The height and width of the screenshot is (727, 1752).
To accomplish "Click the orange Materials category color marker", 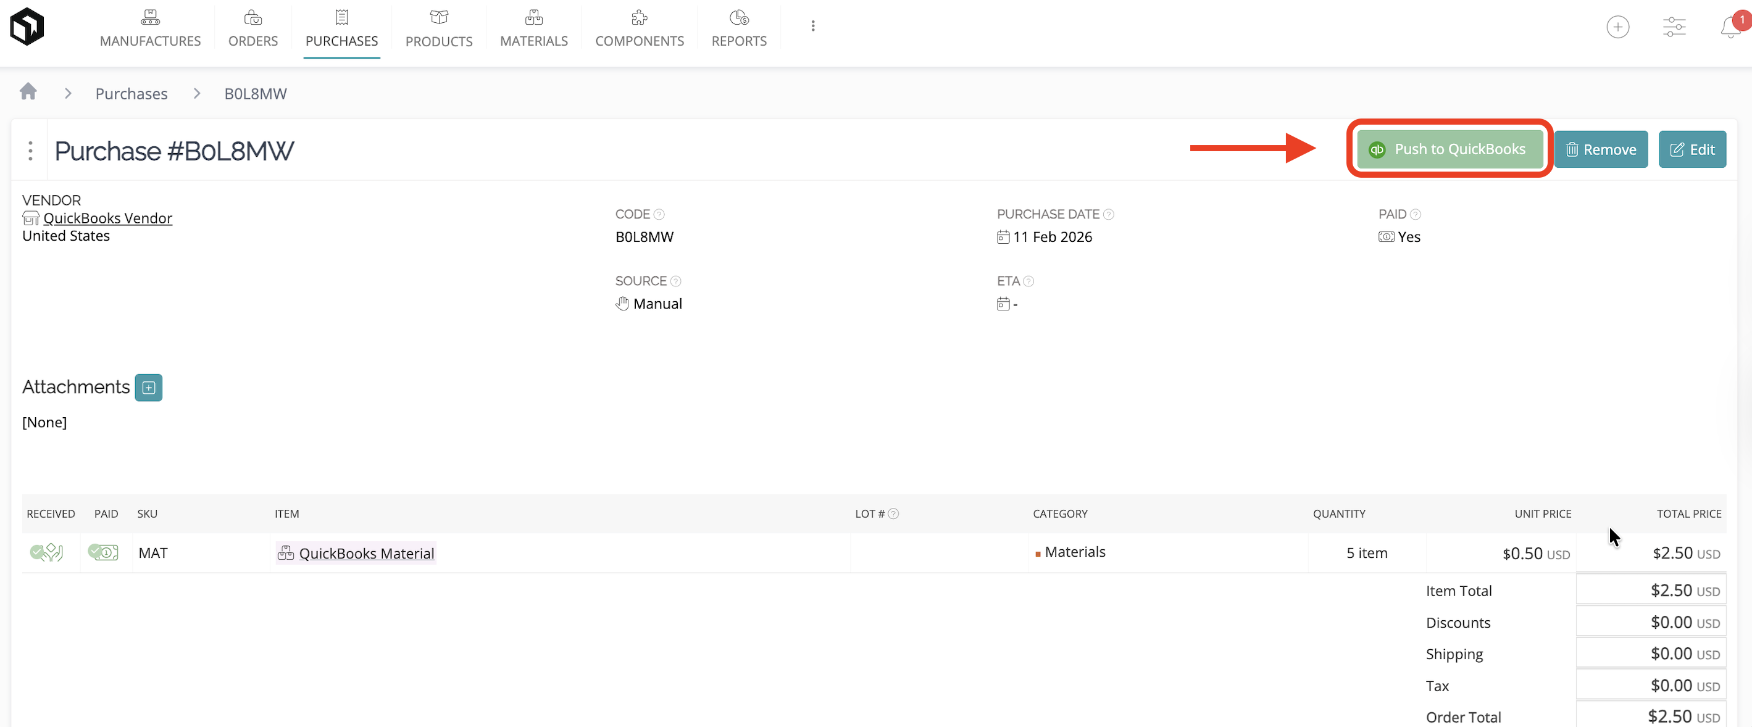I will click(x=1037, y=554).
